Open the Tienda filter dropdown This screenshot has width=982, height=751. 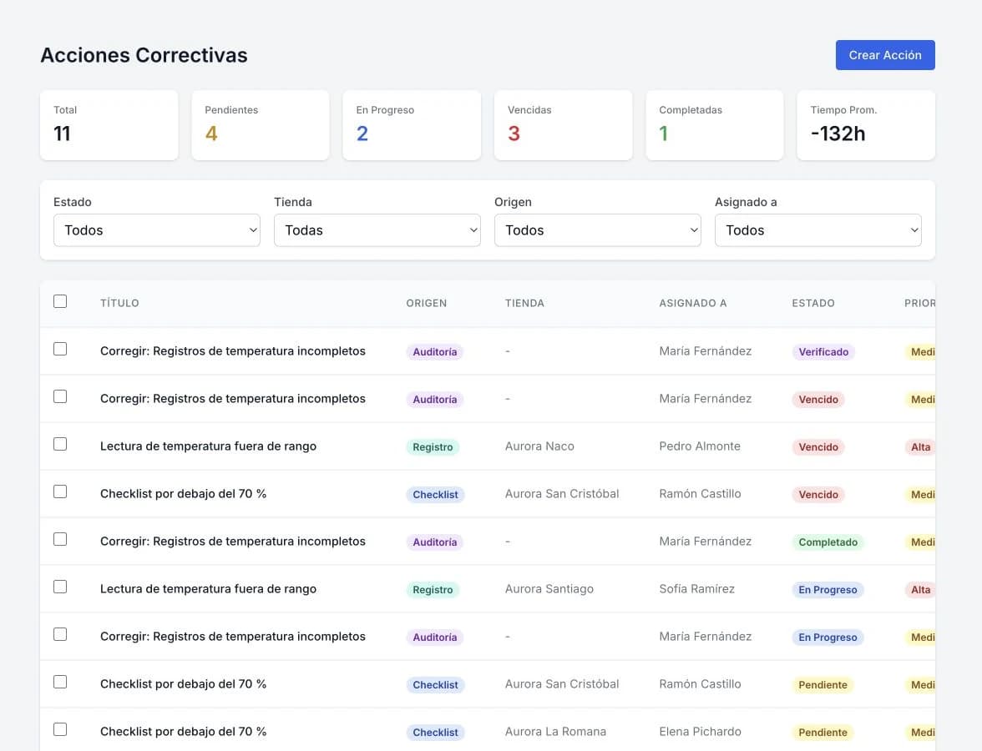[x=377, y=230]
